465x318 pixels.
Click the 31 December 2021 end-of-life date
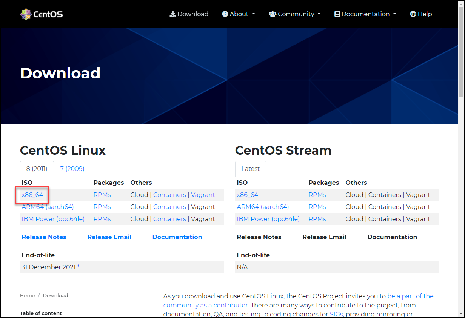click(x=49, y=267)
